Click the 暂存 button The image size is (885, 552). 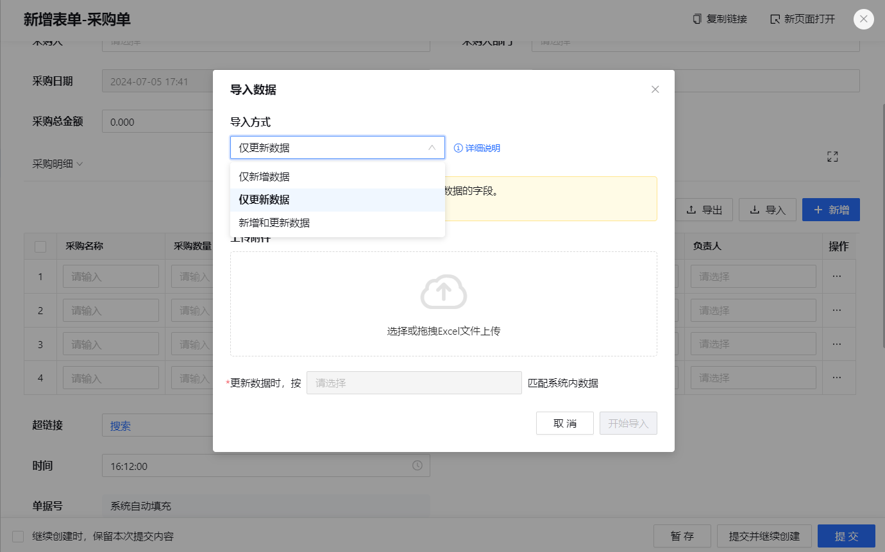point(682,537)
